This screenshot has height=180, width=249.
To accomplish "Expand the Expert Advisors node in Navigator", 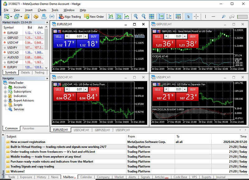I will pyautogui.click(x=5, y=101).
